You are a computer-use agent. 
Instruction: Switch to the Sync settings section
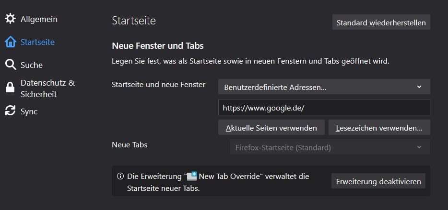click(x=29, y=111)
